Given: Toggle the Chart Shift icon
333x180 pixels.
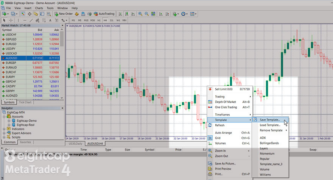Looking at the screenshot, I should click(x=167, y=14).
